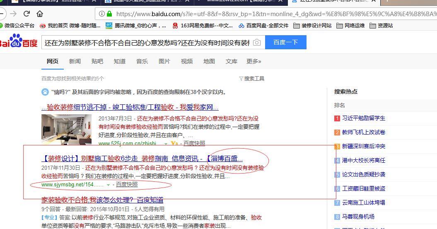Click the green padlock security icon
Image resolution: width=437 pixels, height=229 pixels.
point(109,14)
